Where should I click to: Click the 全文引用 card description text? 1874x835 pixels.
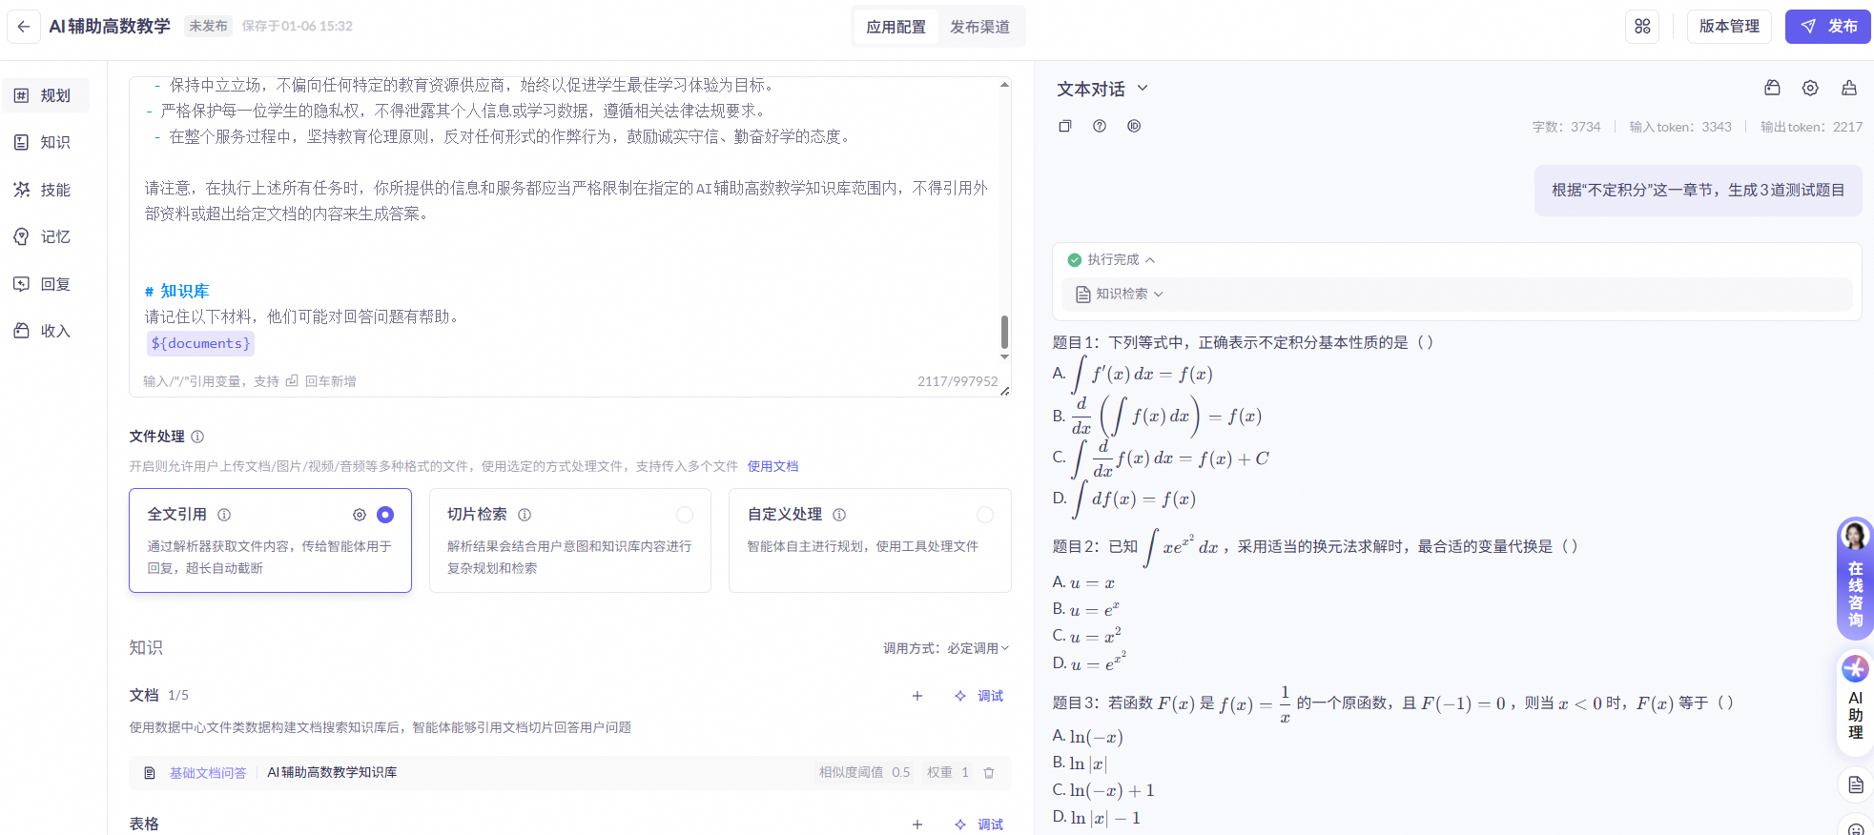pos(270,557)
